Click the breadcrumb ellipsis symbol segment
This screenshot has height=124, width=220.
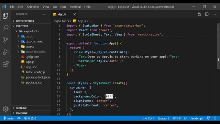(x=91, y=21)
